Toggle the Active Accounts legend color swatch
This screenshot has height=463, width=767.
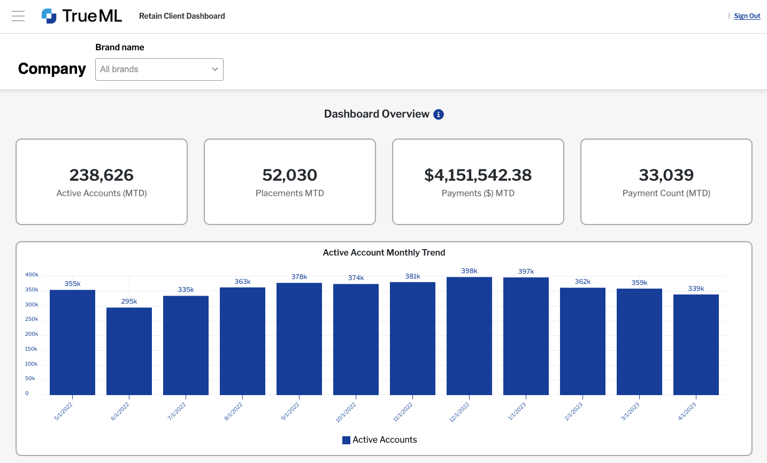(x=346, y=440)
